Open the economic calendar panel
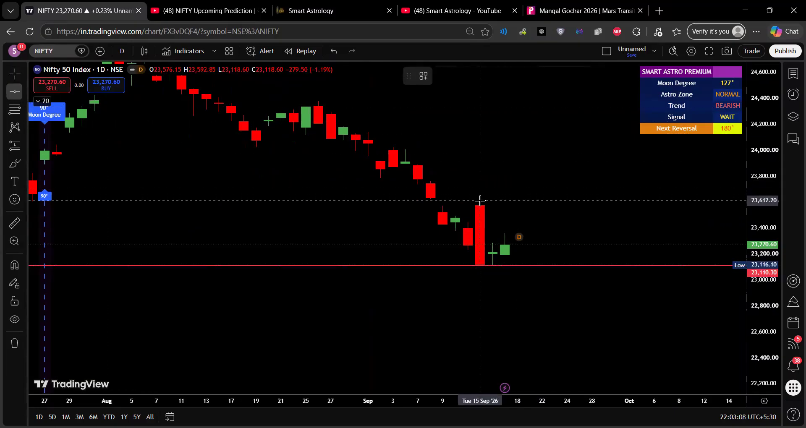The image size is (806, 428). [793, 322]
